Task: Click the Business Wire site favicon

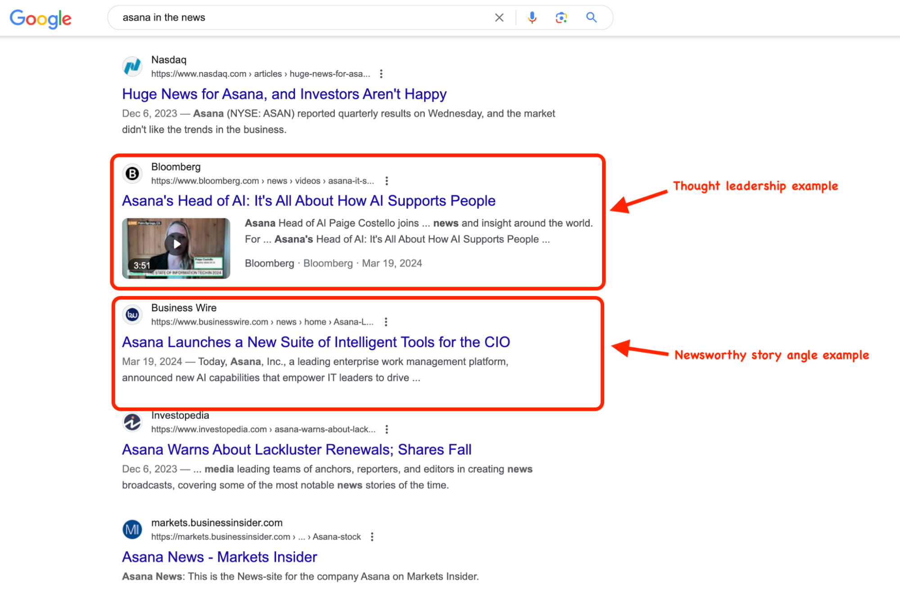Action: coord(132,315)
